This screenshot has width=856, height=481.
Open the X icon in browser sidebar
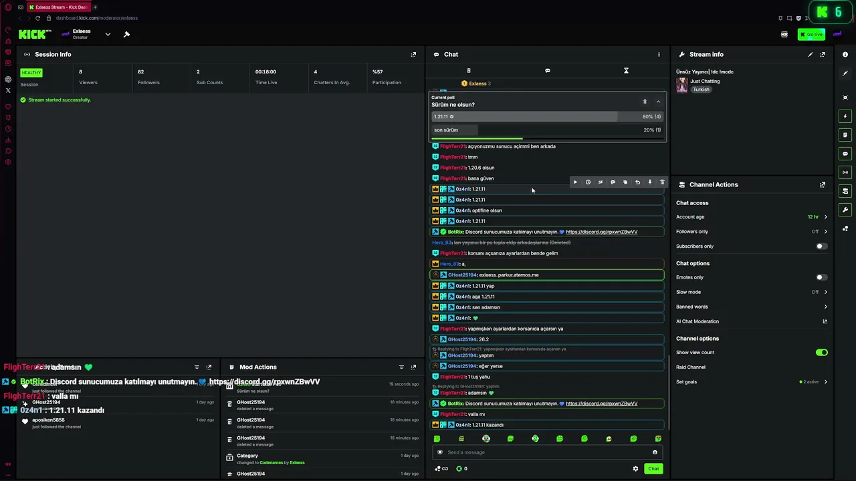coord(8,90)
